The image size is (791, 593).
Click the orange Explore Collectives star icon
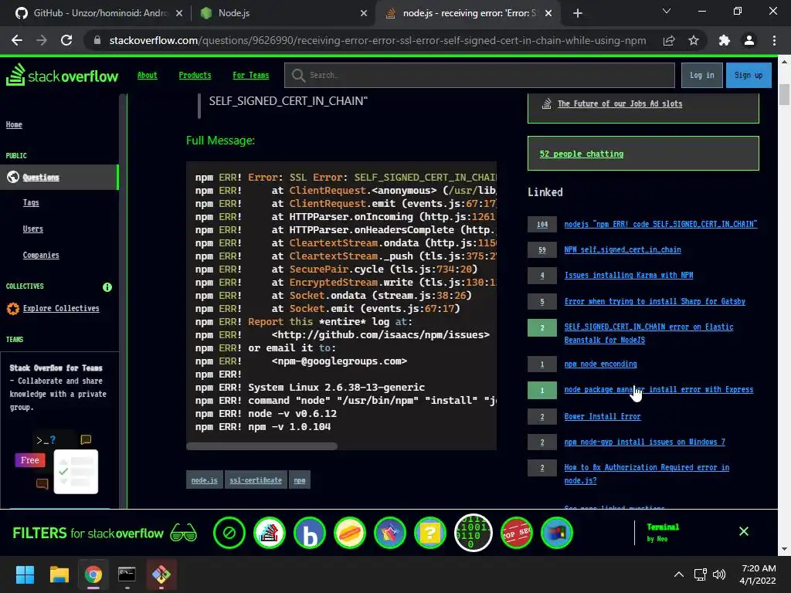[x=13, y=308]
